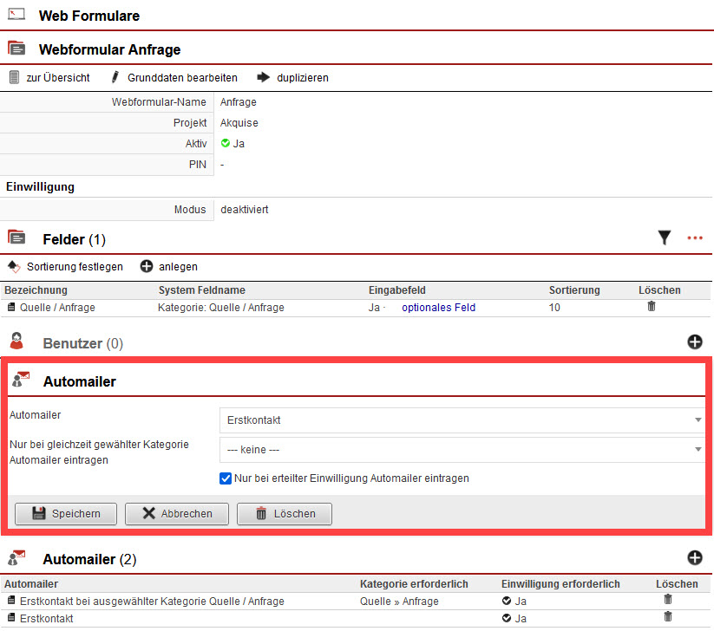Click the Bezeichnung column header
714x631 pixels.
36,290
